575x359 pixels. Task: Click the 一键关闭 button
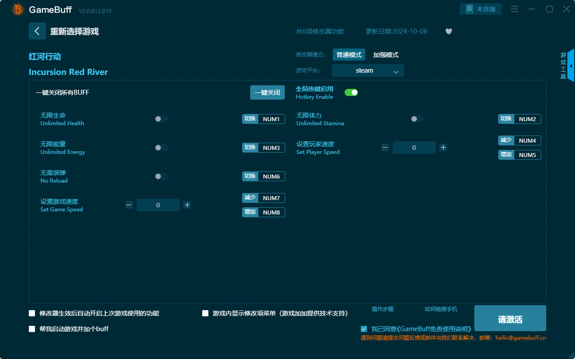coord(267,92)
